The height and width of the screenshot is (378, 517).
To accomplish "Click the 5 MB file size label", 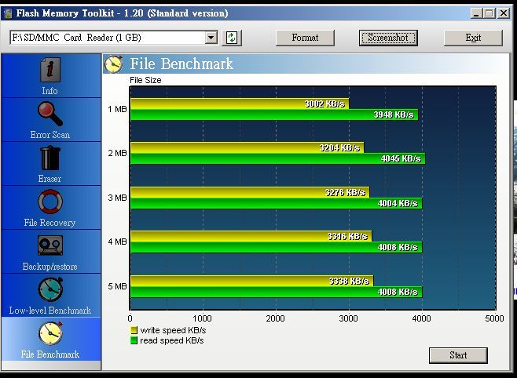I will tap(117, 286).
